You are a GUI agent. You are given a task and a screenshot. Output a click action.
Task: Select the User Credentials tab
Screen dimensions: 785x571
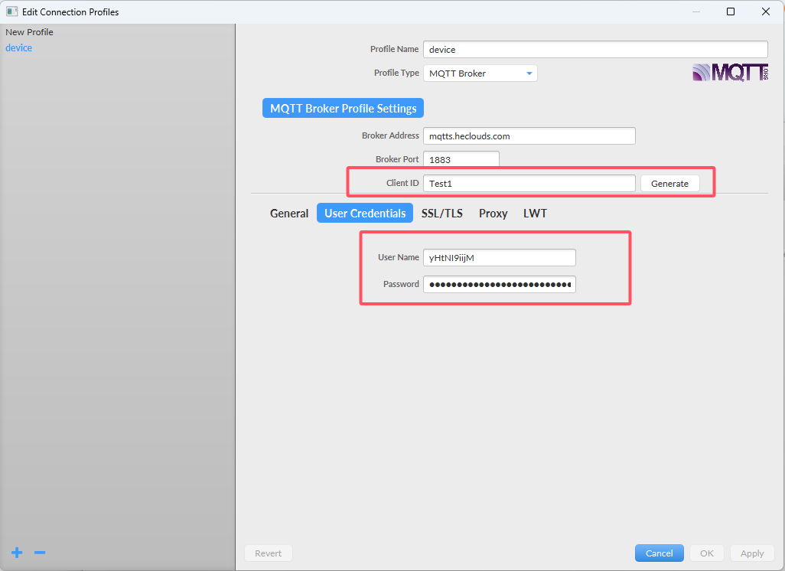(x=365, y=214)
